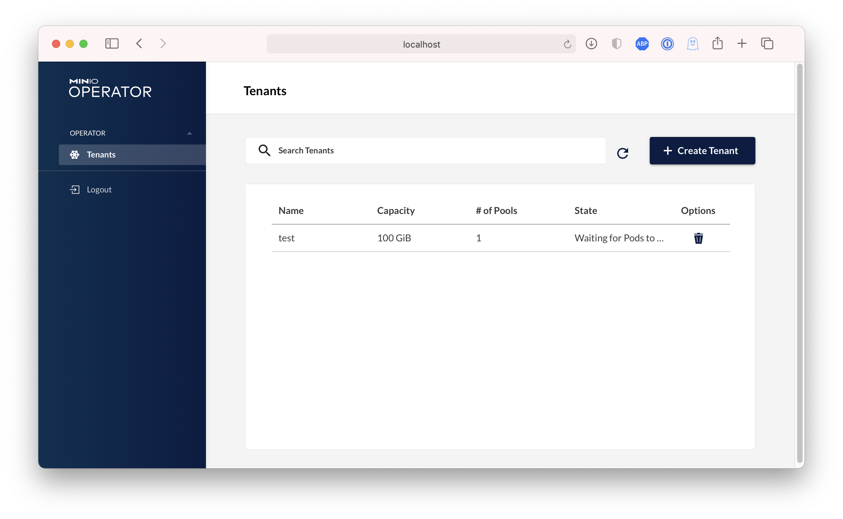The height and width of the screenshot is (519, 843).
Task: Click the search magnifier icon
Action: [x=264, y=150]
